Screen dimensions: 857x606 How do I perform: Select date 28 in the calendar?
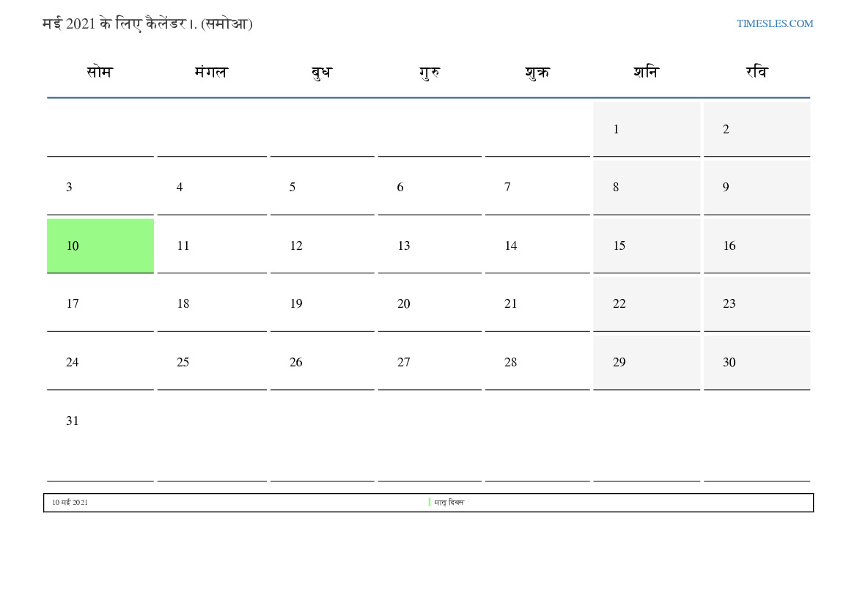(x=510, y=363)
